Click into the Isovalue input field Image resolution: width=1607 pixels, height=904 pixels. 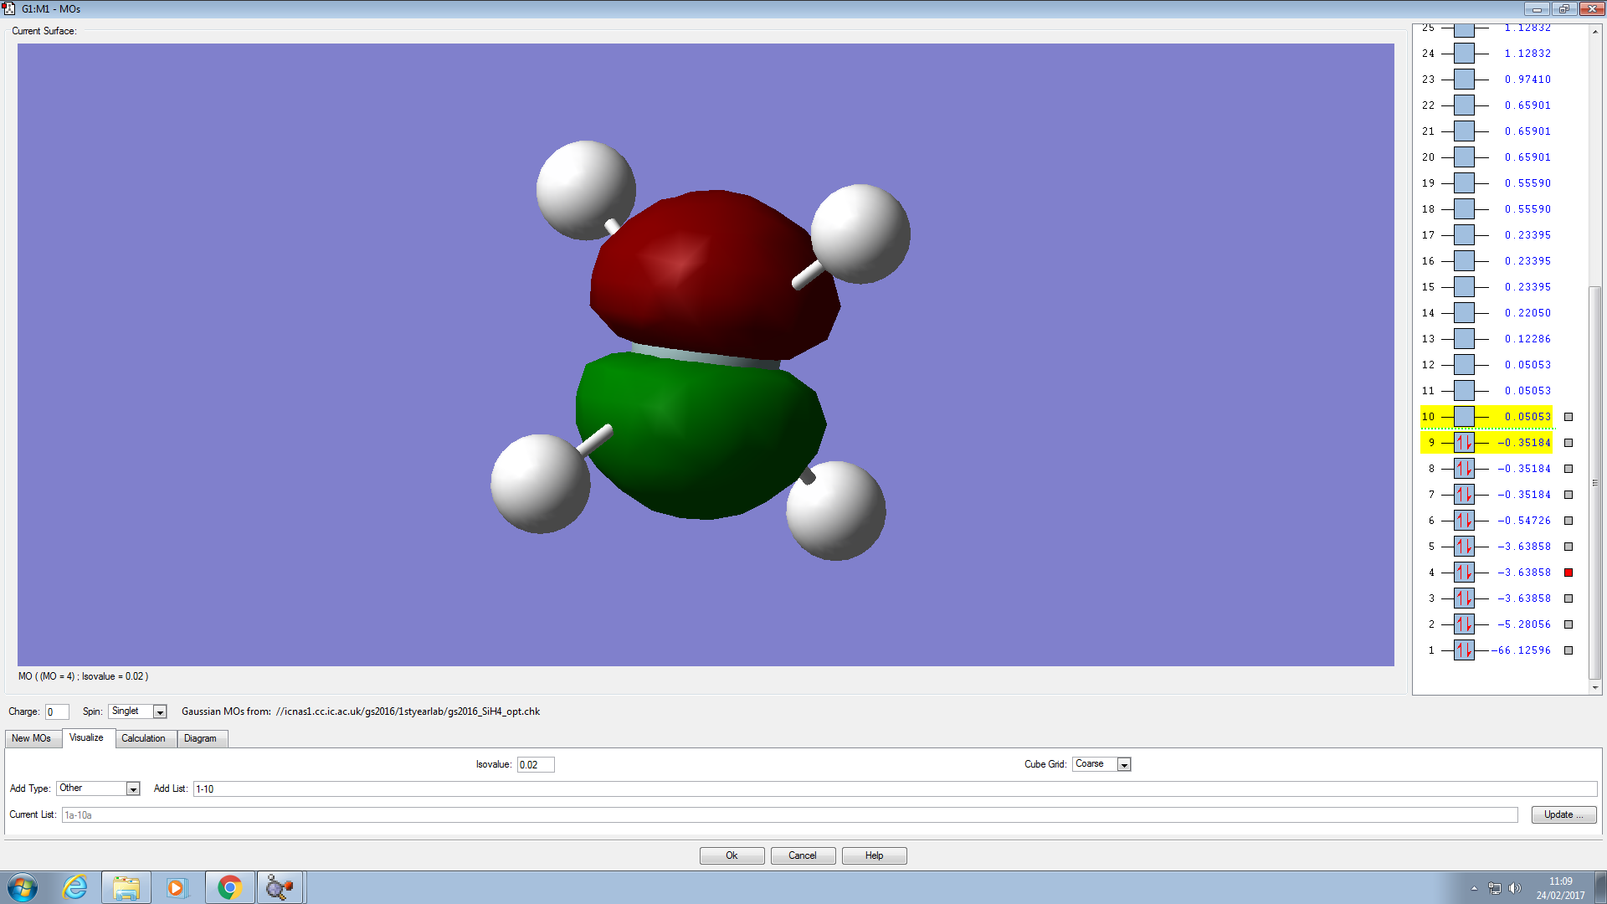pyautogui.click(x=536, y=765)
